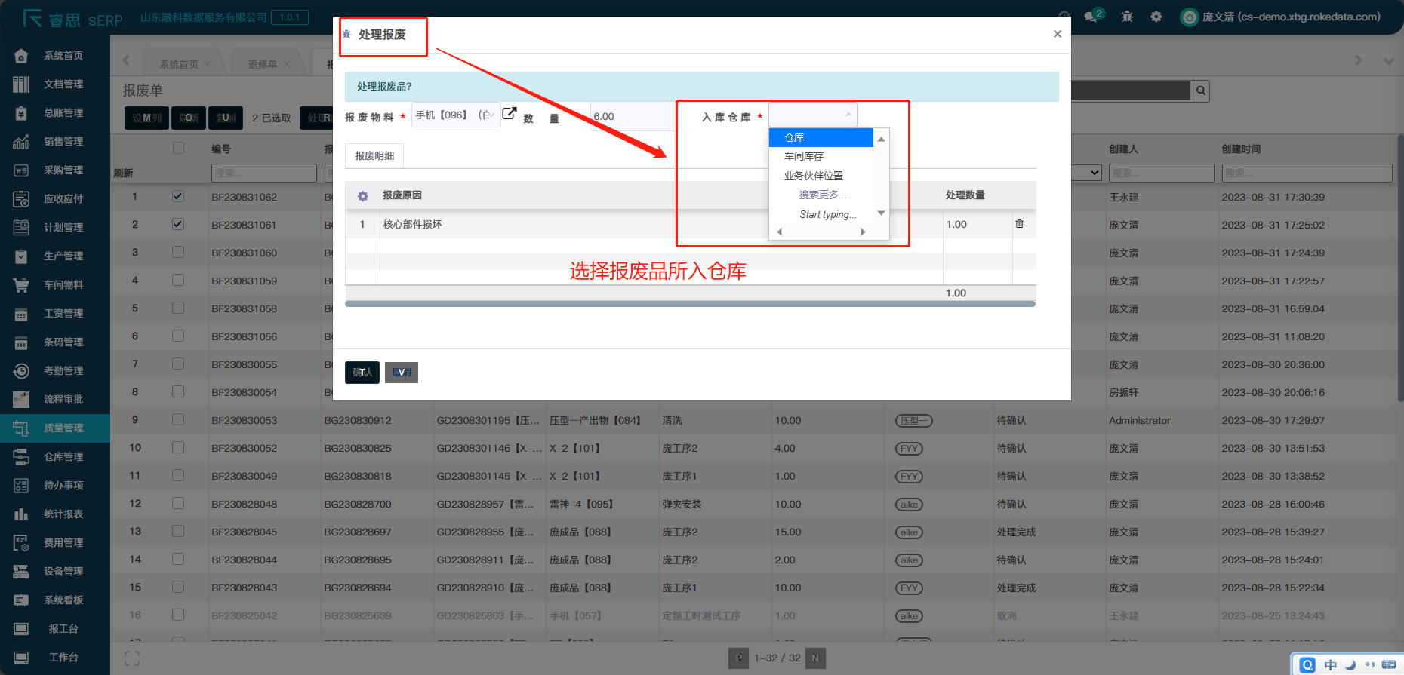The height and width of the screenshot is (675, 1404).
Task: Click the external link icon beside 报废物料
Action: (x=510, y=114)
